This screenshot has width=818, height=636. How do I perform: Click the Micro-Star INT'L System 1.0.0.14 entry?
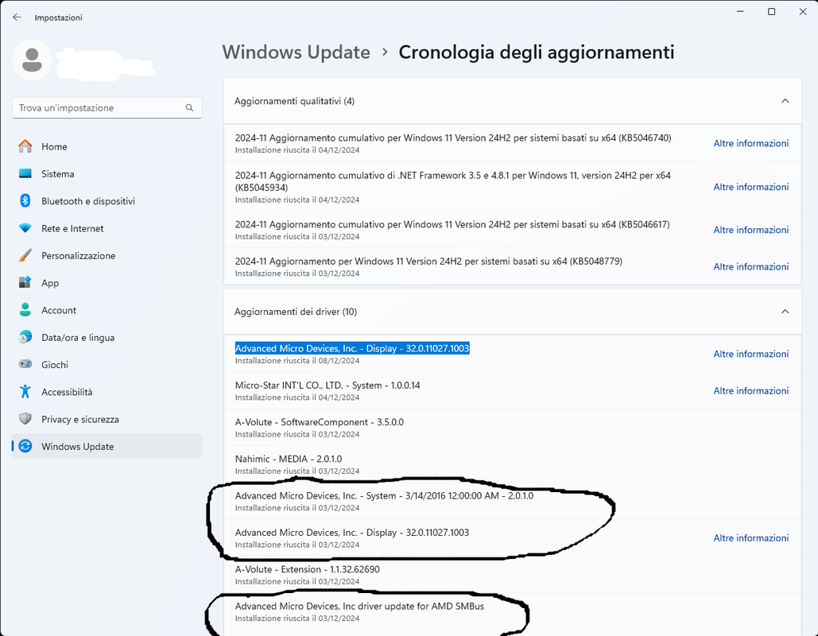[x=512, y=390]
